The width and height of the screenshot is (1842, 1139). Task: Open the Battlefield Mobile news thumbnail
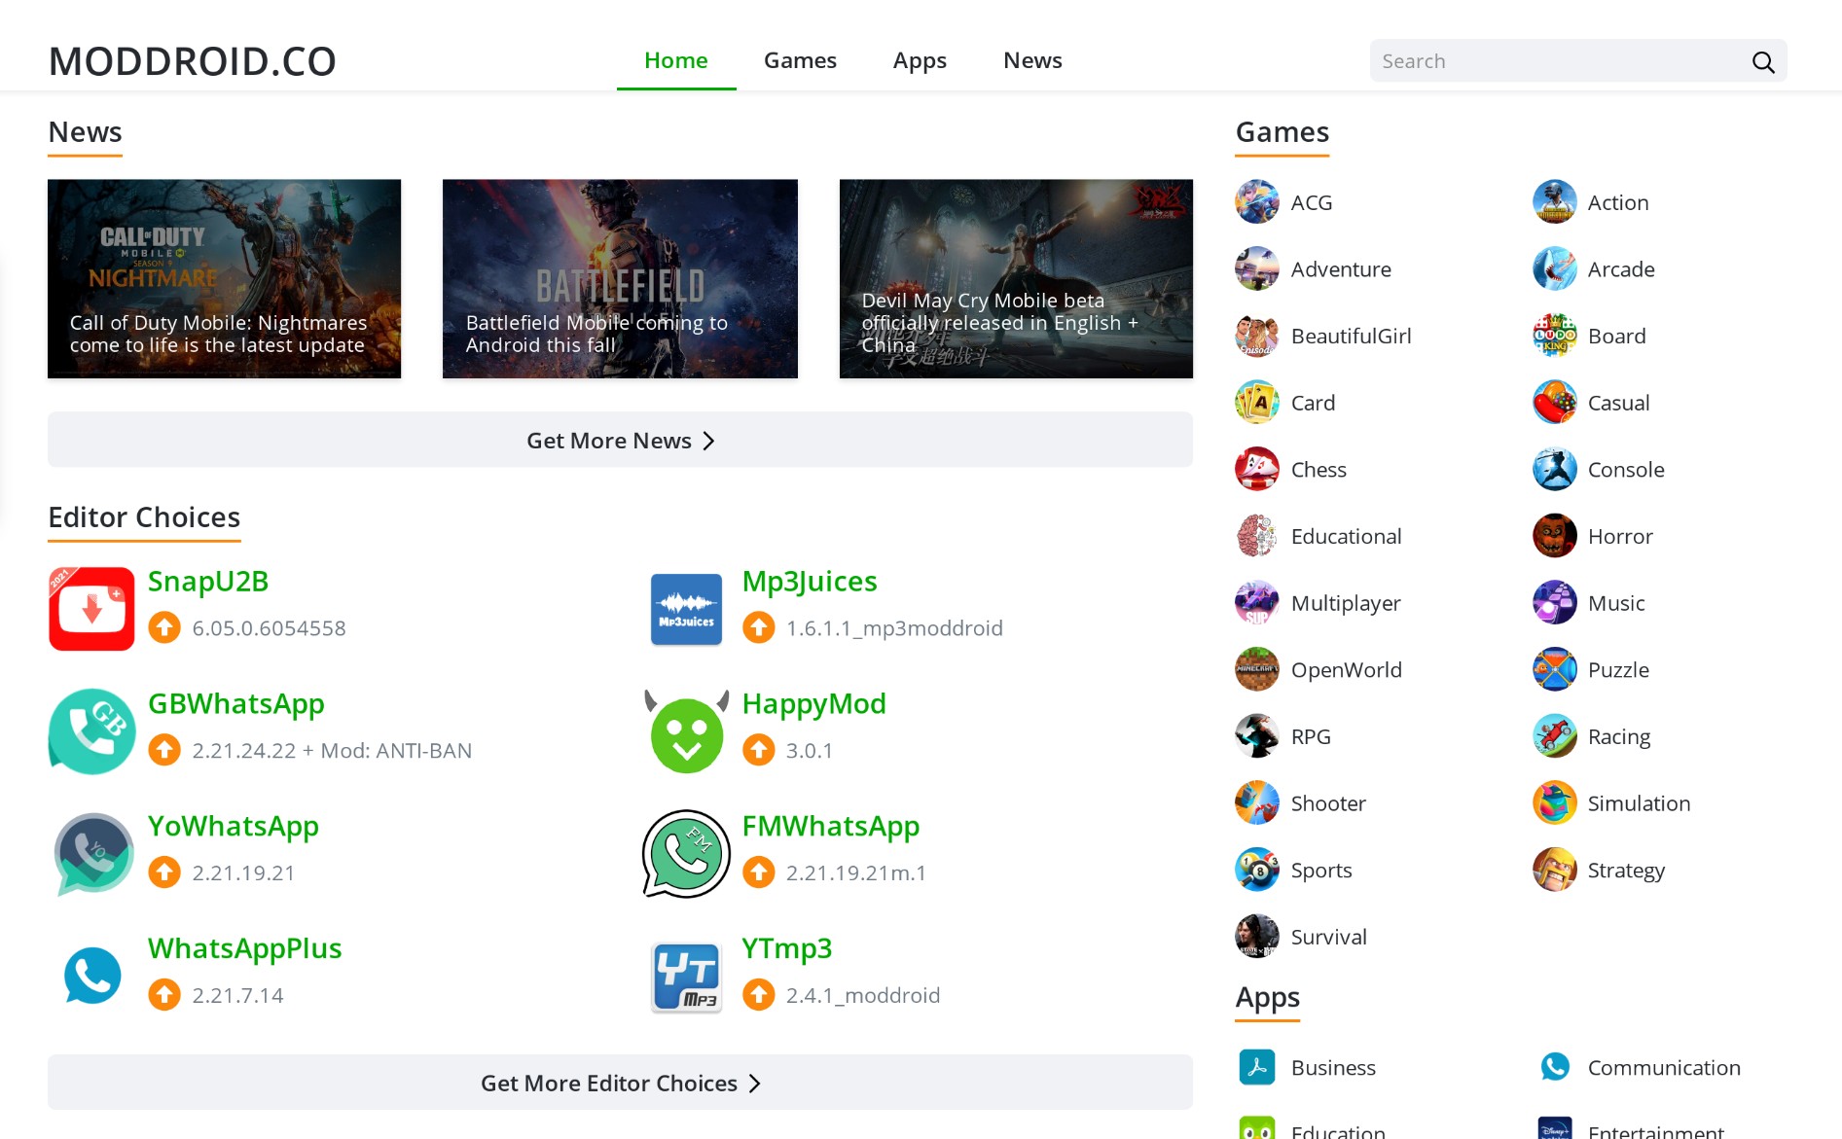click(x=620, y=278)
